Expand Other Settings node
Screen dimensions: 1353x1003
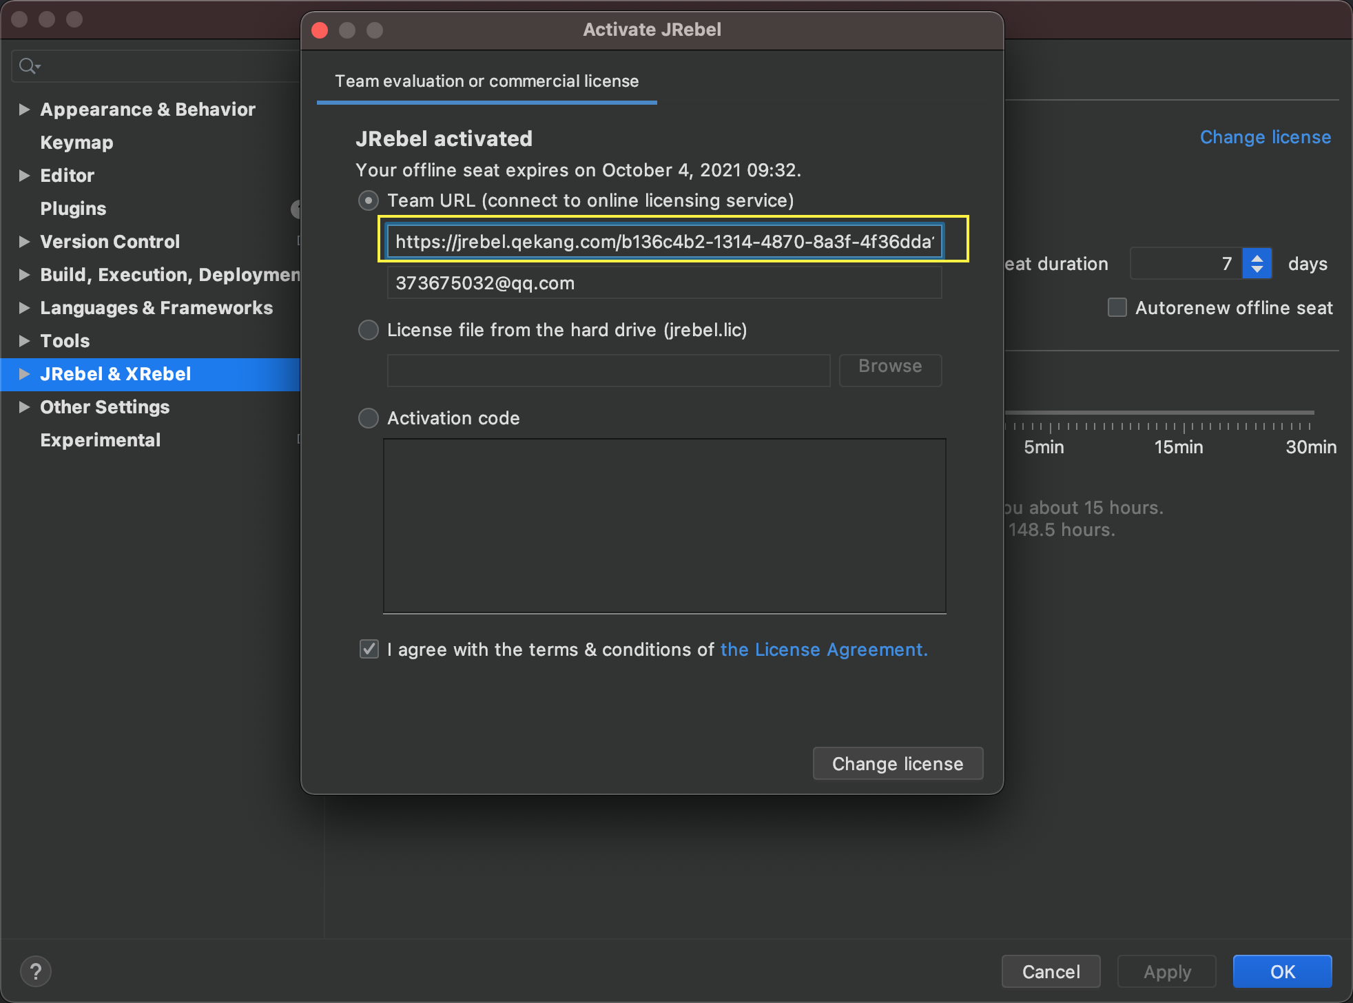click(x=24, y=406)
